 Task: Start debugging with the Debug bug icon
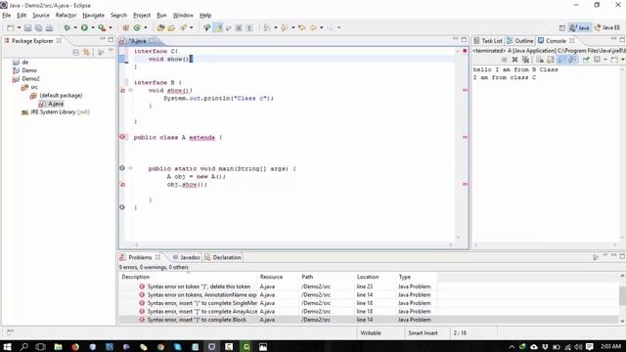[67, 27]
